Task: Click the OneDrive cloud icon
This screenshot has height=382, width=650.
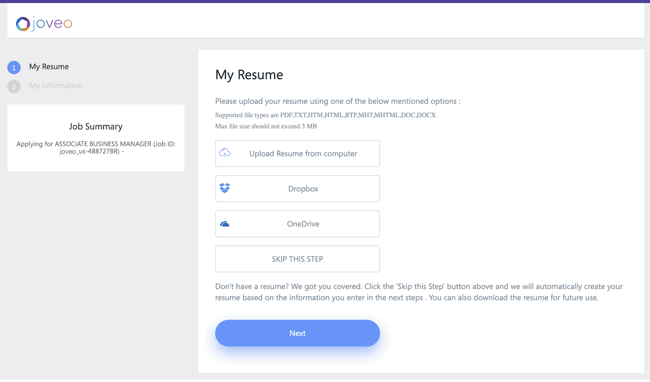Action: point(225,223)
